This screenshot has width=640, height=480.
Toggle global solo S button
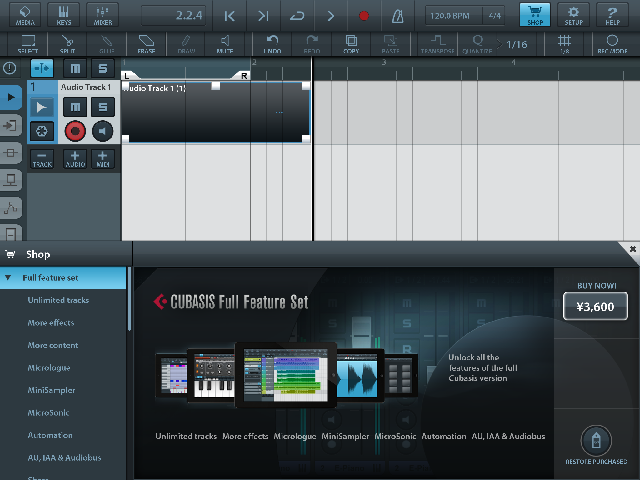point(103,68)
